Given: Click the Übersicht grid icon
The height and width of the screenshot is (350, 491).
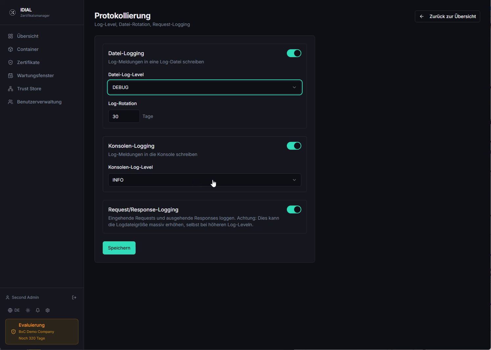Looking at the screenshot, I should tap(11, 36).
